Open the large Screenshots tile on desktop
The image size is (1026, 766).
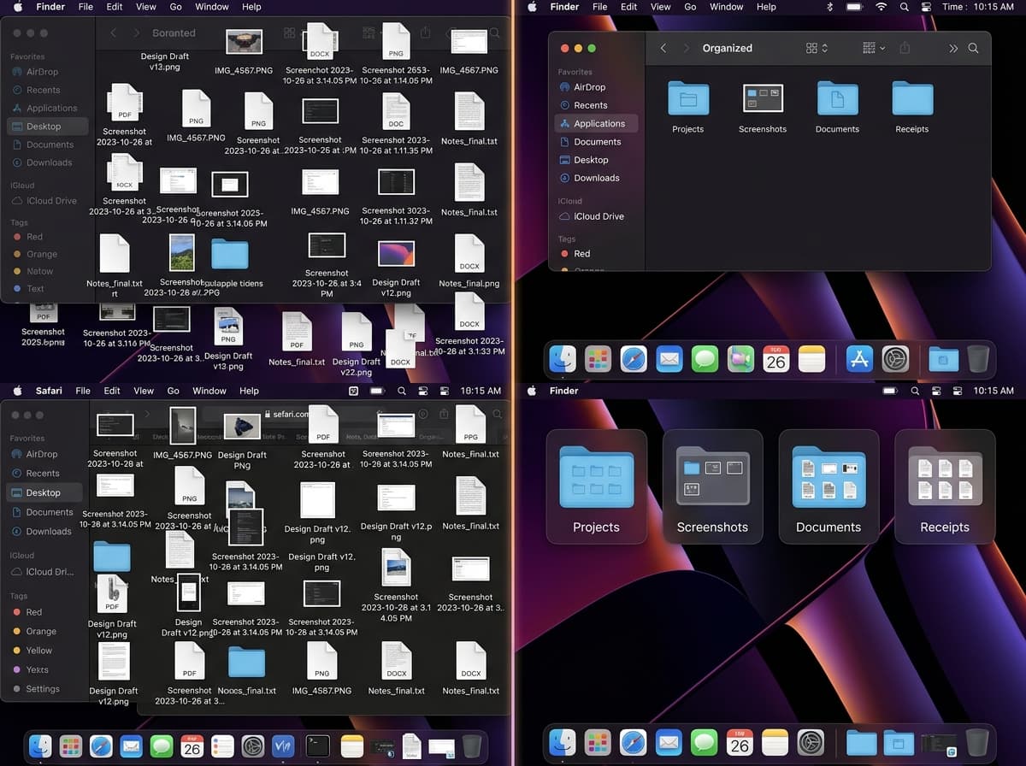(x=712, y=486)
